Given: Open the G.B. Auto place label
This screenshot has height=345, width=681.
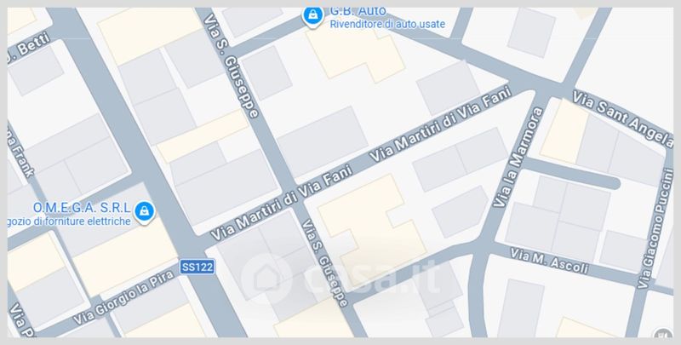Looking at the screenshot, I should click(358, 11).
